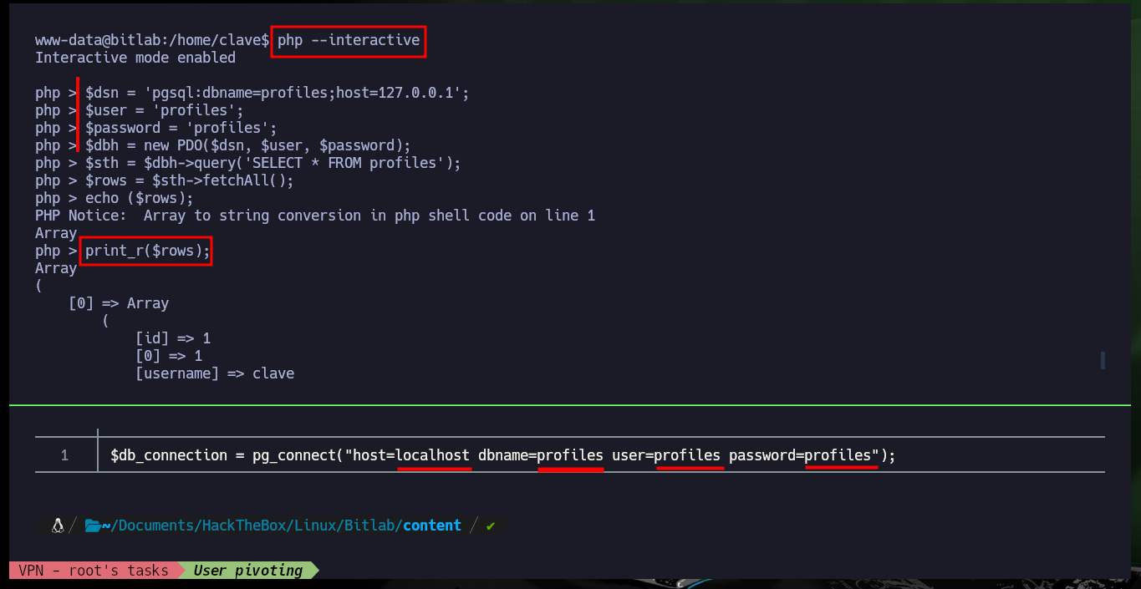
Task: Click the 'PHP Notice' warning line
Action: [x=315, y=216]
